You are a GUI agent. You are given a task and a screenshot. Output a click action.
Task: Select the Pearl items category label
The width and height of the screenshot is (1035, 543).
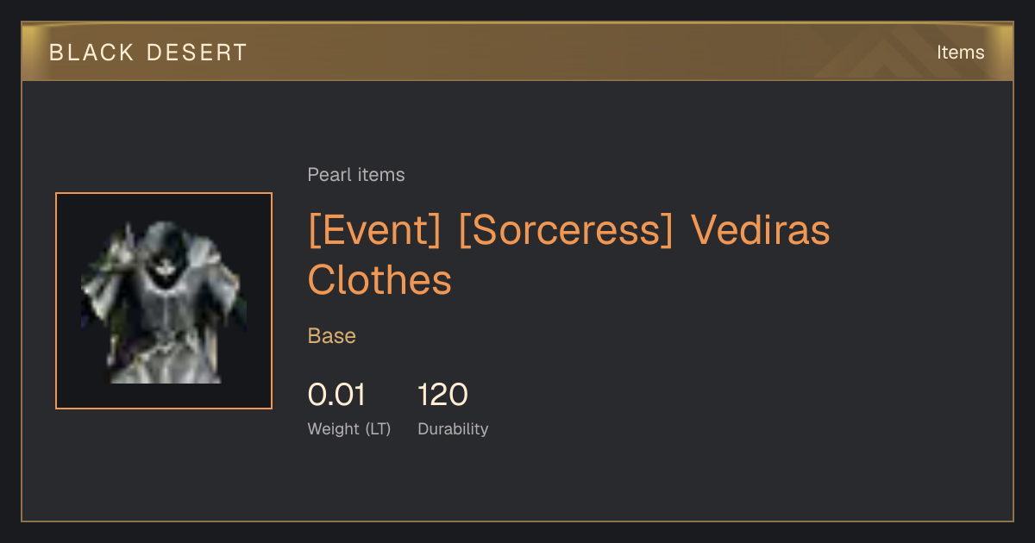tap(356, 175)
